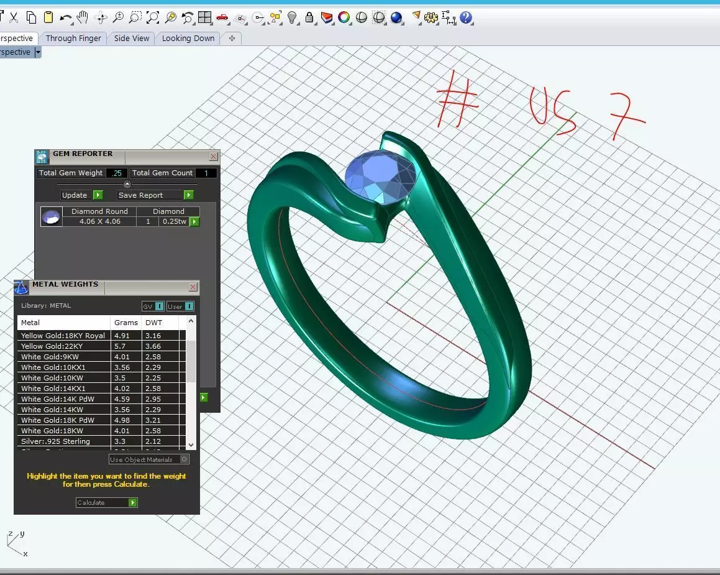
Task: Select the Zoom Window tool
Action: tap(135, 17)
